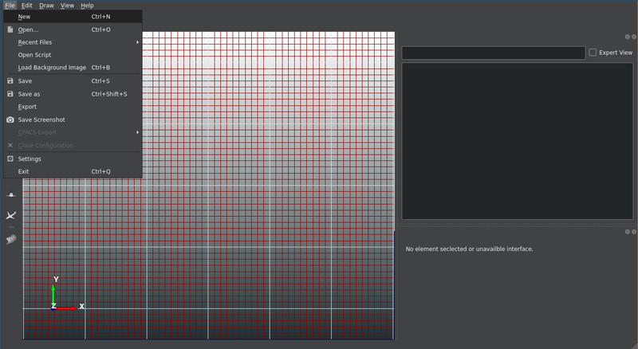
Task: Open the Draw menu
Action: pos(46,6)
